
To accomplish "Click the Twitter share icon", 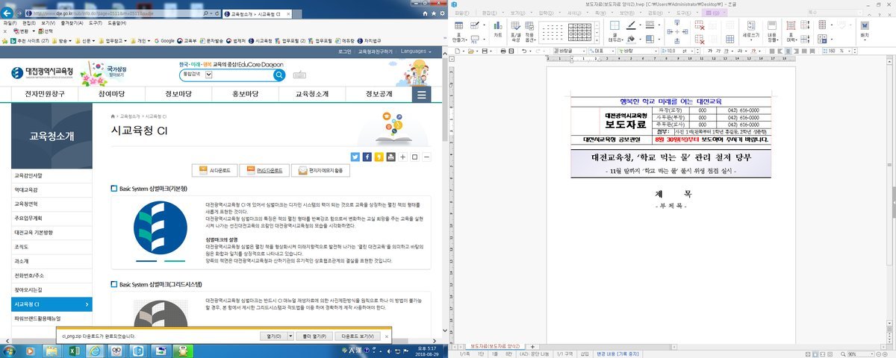I will (355, 157).
